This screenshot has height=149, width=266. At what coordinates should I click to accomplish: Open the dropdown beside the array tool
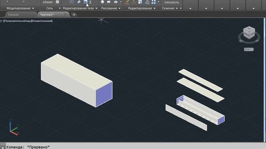point(158,2)
